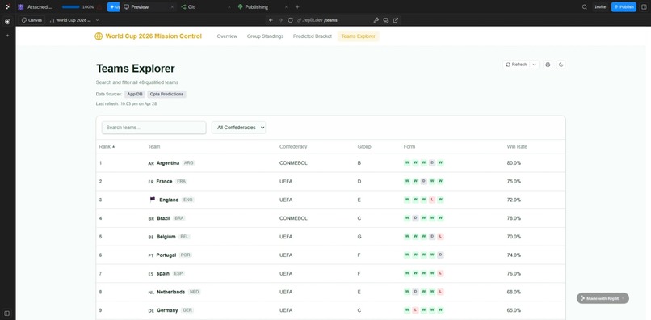This screenshot has height=320, width=651.
Task: Click the print icon button
Action: (x=548, y=65)
